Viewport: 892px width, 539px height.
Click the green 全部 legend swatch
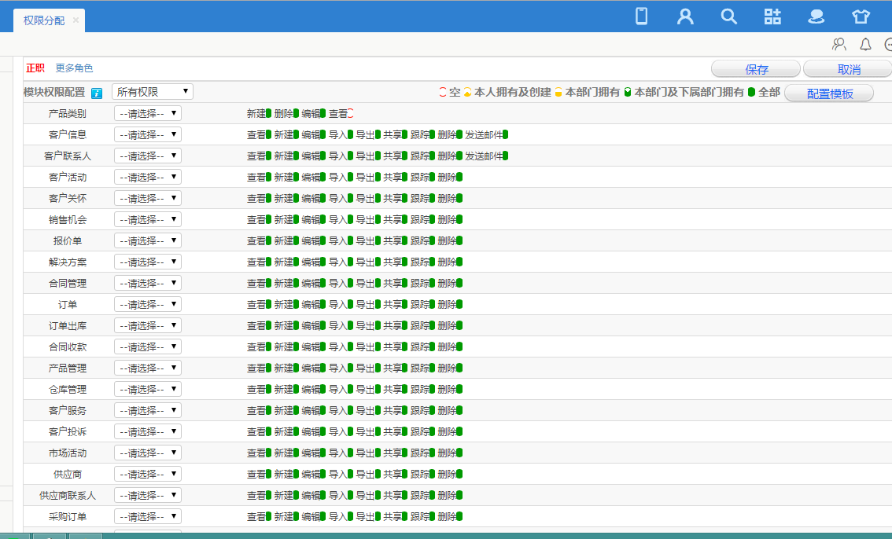(751, 93)
